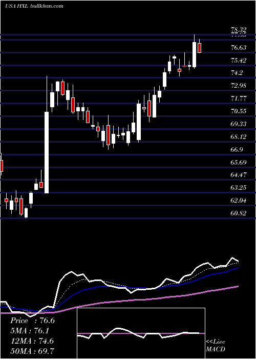
Task: Click the 60.82 price axis label
Action: point(239,213)
